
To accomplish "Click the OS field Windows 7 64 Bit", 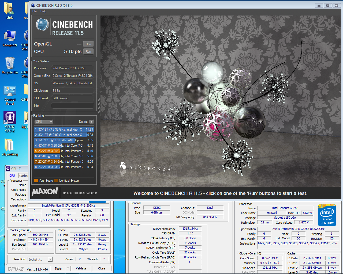I will (x=73, y=83).
